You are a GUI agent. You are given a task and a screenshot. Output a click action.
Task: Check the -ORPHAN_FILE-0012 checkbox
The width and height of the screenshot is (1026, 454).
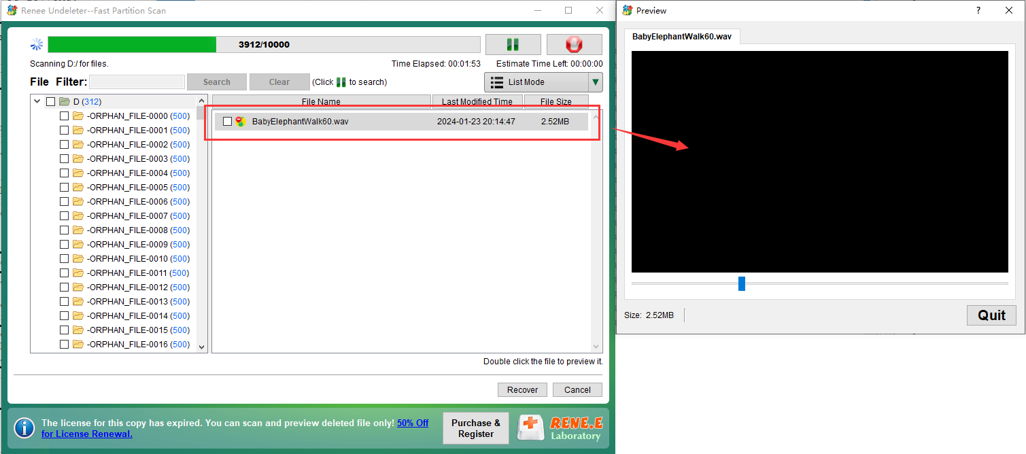[x=64, y=287]
